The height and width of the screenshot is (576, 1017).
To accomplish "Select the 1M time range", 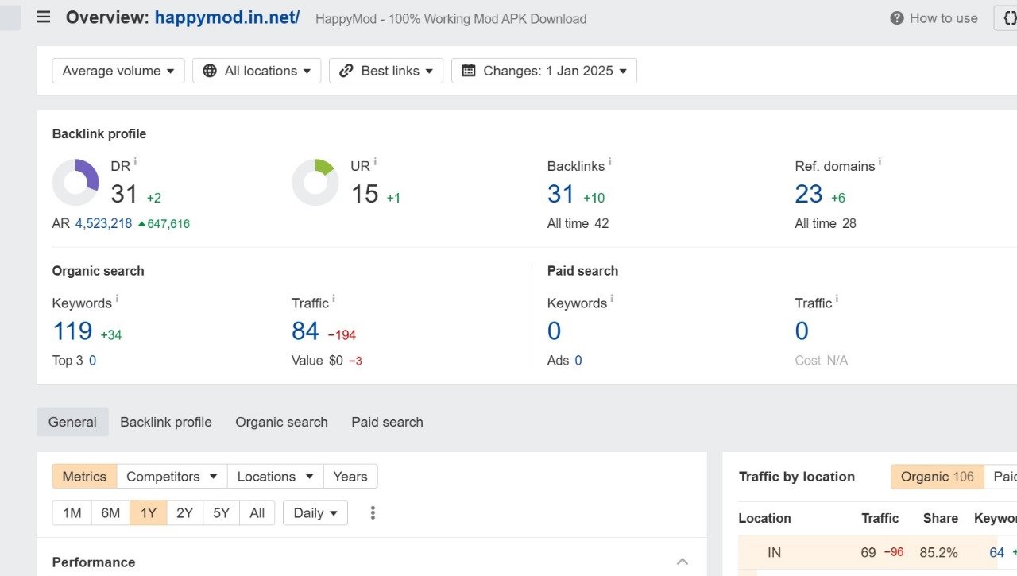I will tap(72, 513).
